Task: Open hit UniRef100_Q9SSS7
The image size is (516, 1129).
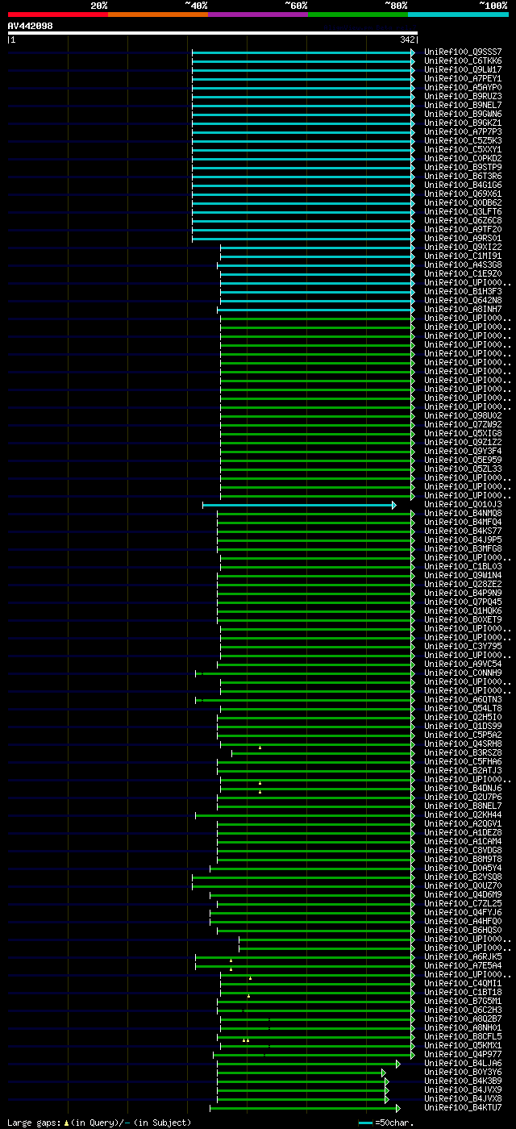Action: (x=463, y=52)
